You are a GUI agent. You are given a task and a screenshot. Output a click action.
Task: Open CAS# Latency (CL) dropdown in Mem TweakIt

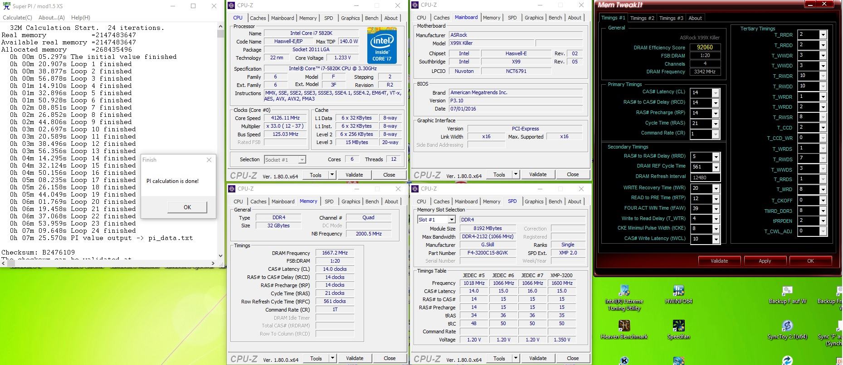[716, 93]
